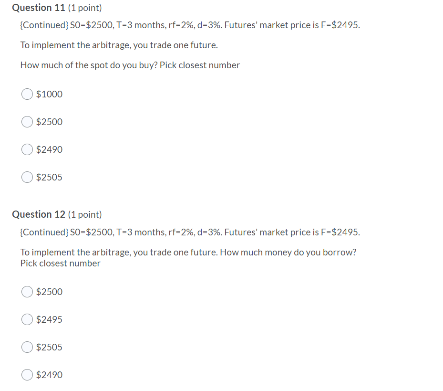
Task: Choose the $2495 option in Question 12
Action: coord(27,319)
